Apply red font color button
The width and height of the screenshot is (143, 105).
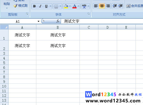click(74, 6)
